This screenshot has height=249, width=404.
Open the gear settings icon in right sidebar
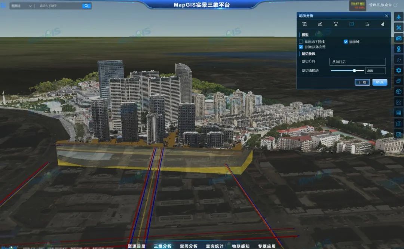[x=399, y=70]
